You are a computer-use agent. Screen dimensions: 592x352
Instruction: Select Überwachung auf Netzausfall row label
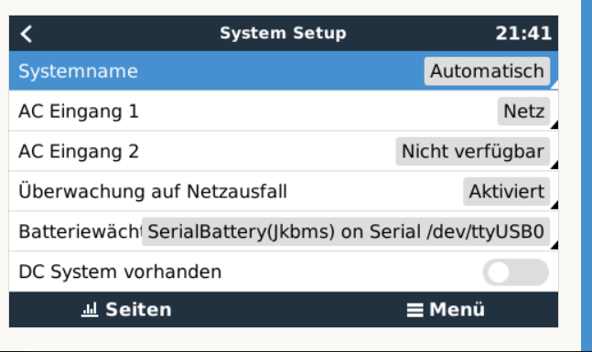pyautogui.click(x=153, y=191)
